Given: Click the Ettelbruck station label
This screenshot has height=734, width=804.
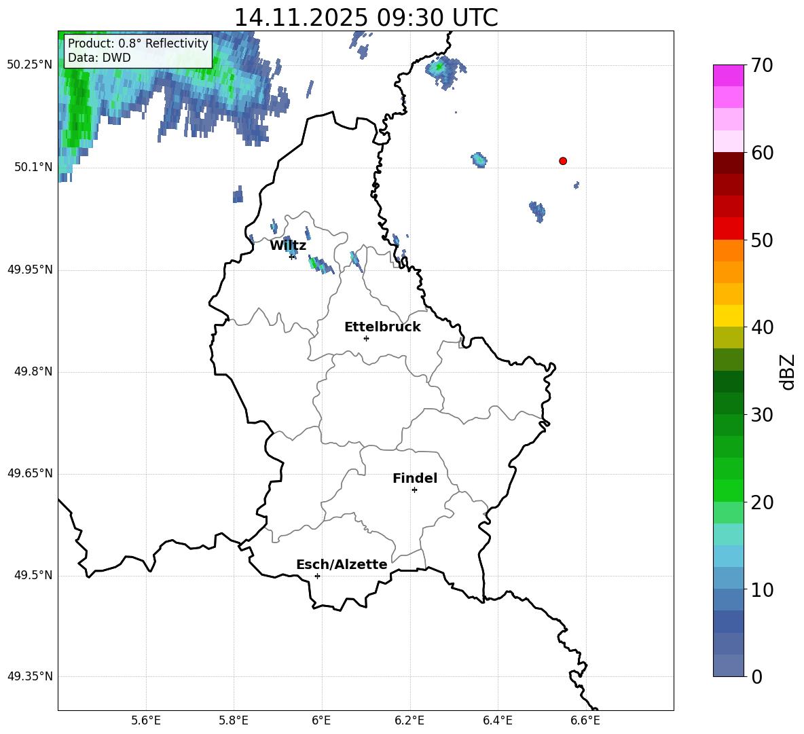Looking at the screenshot, I should coord(382,327).
